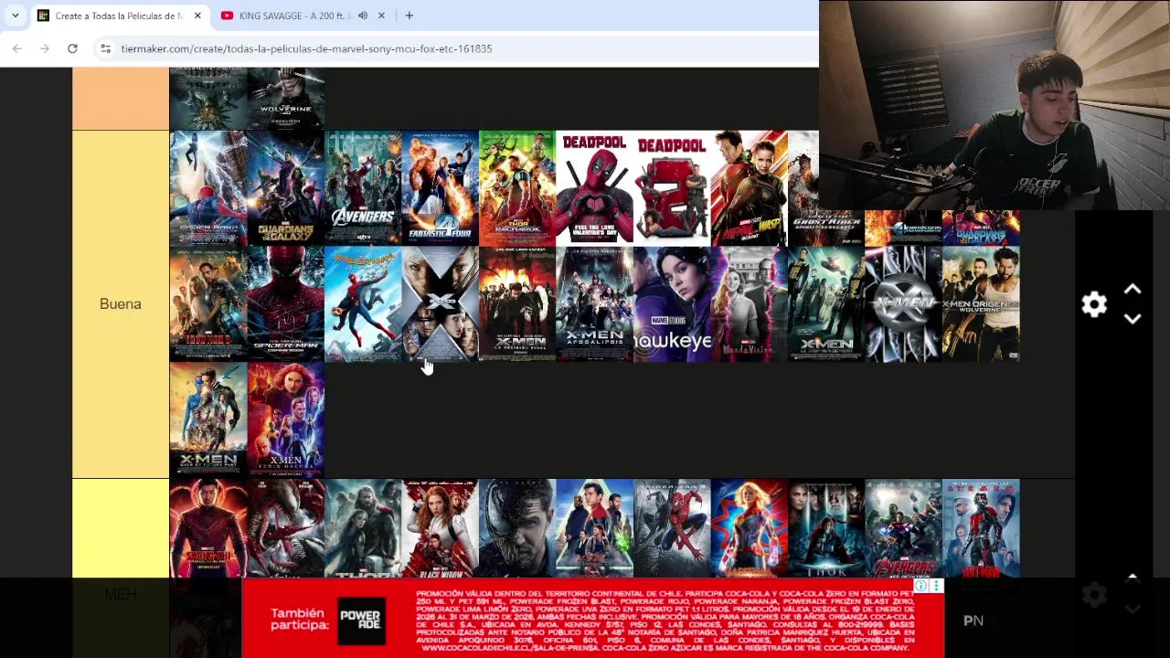Viewport: 1170px width, 658px height.
Task: Select the Hawkeye poster
Action: tap(672, 304)
